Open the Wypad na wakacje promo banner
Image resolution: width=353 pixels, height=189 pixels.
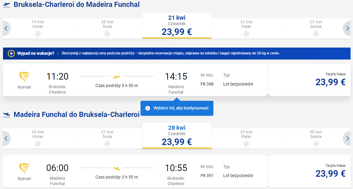click(177, 54)
